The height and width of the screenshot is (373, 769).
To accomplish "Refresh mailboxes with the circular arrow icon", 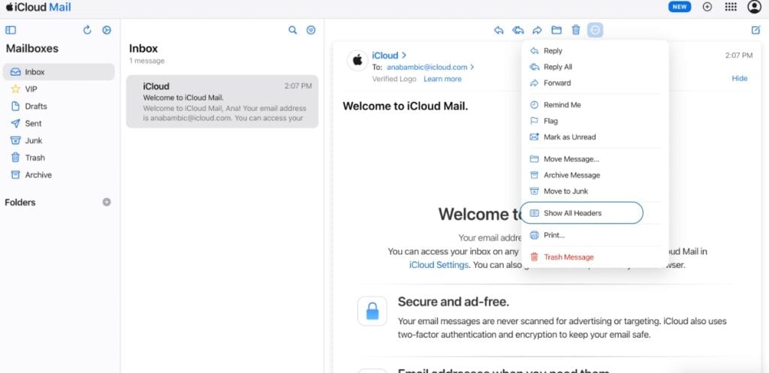I will tap(87, 30).
